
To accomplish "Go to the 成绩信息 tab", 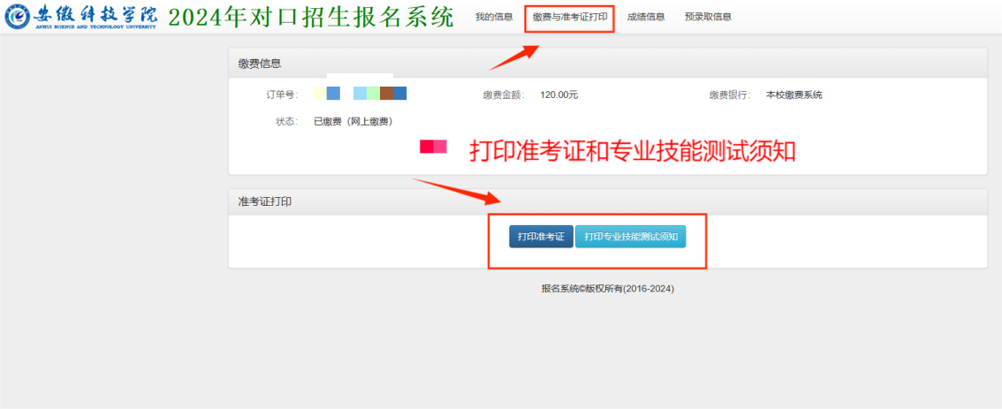I will pos(646,17).
